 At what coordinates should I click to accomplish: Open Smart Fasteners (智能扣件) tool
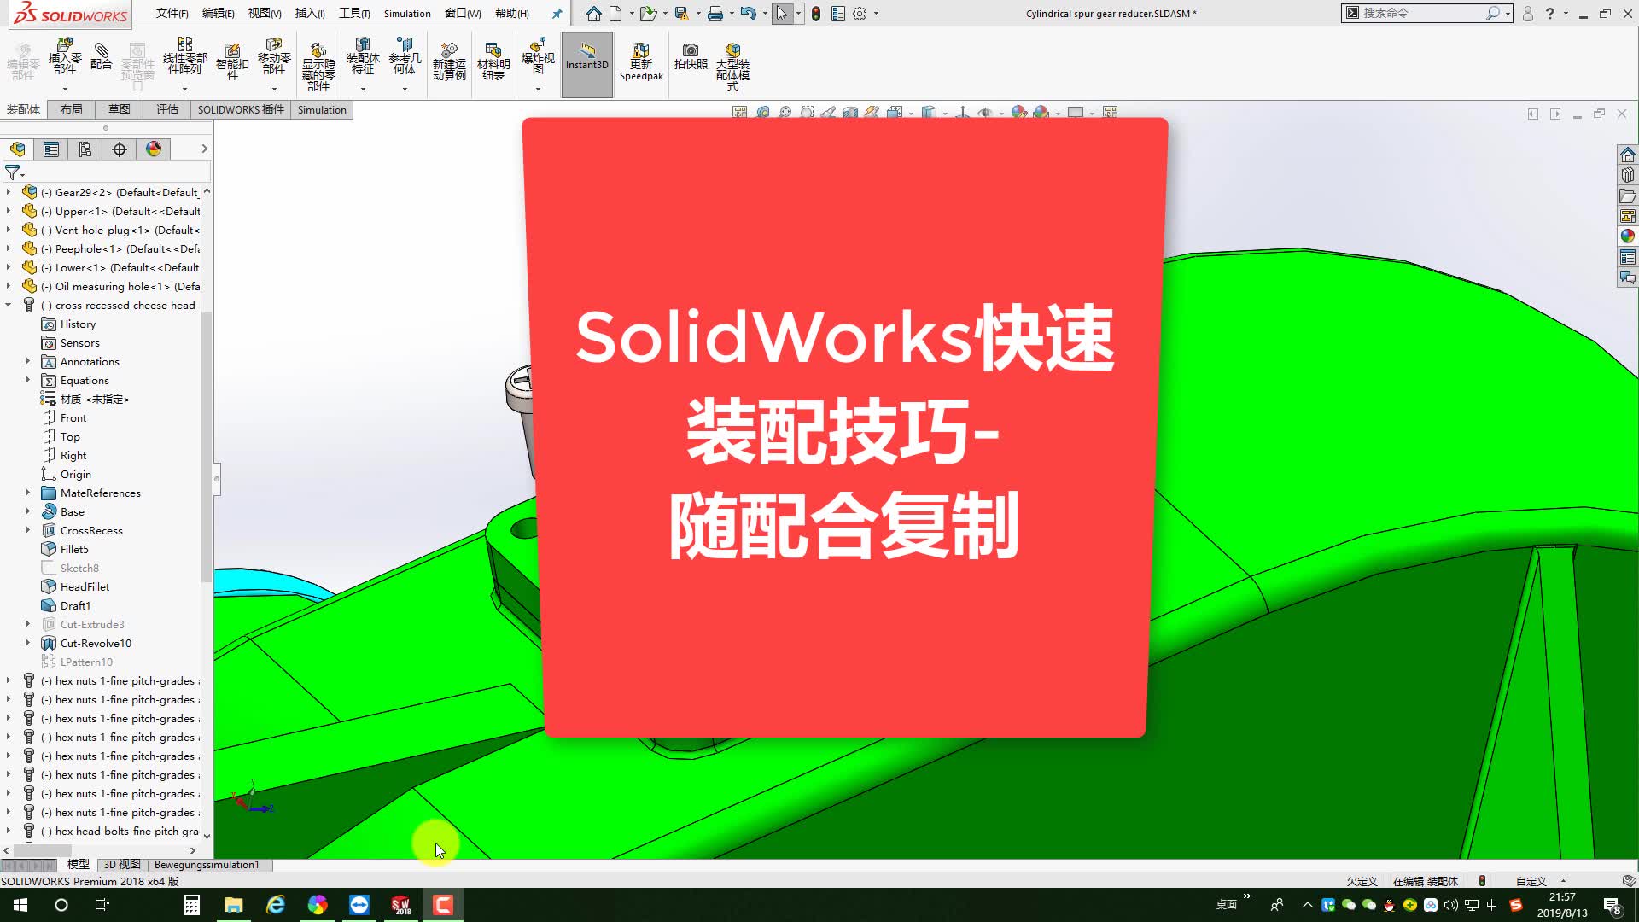(232, 61)
